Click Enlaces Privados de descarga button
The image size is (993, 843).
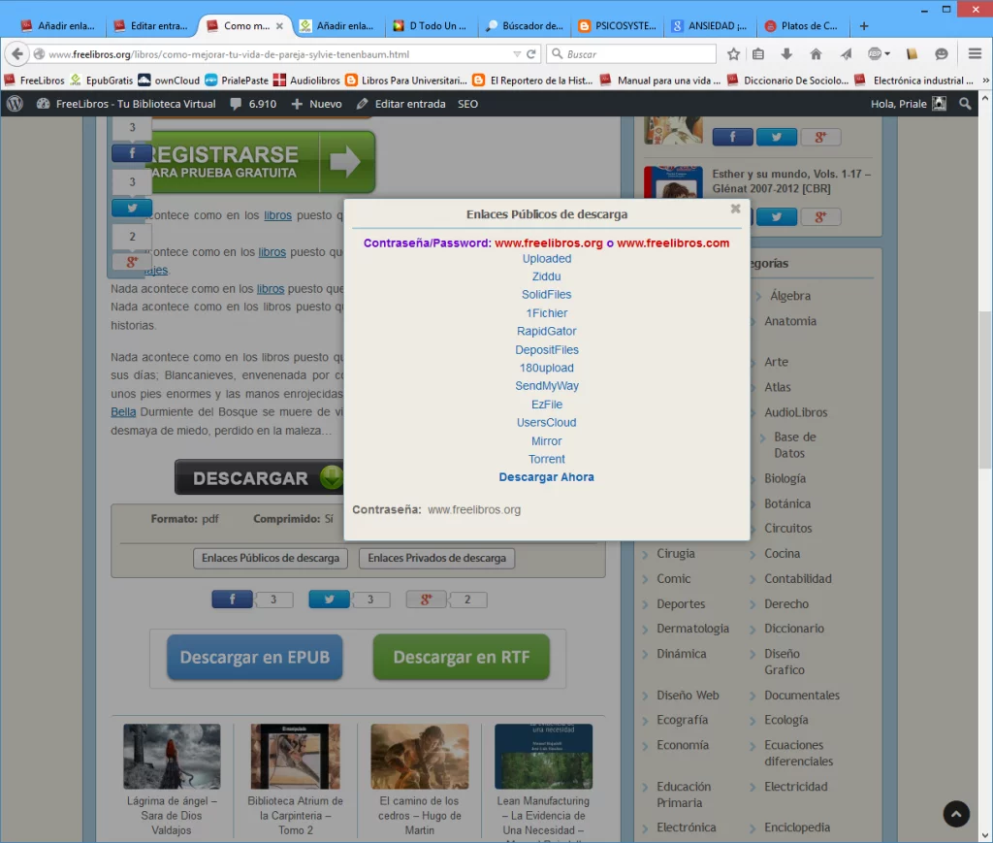click(436, 559)
